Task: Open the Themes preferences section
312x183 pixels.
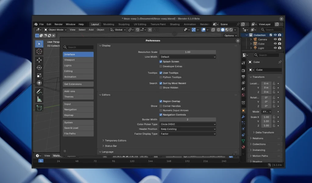Action: coord(78,97)
